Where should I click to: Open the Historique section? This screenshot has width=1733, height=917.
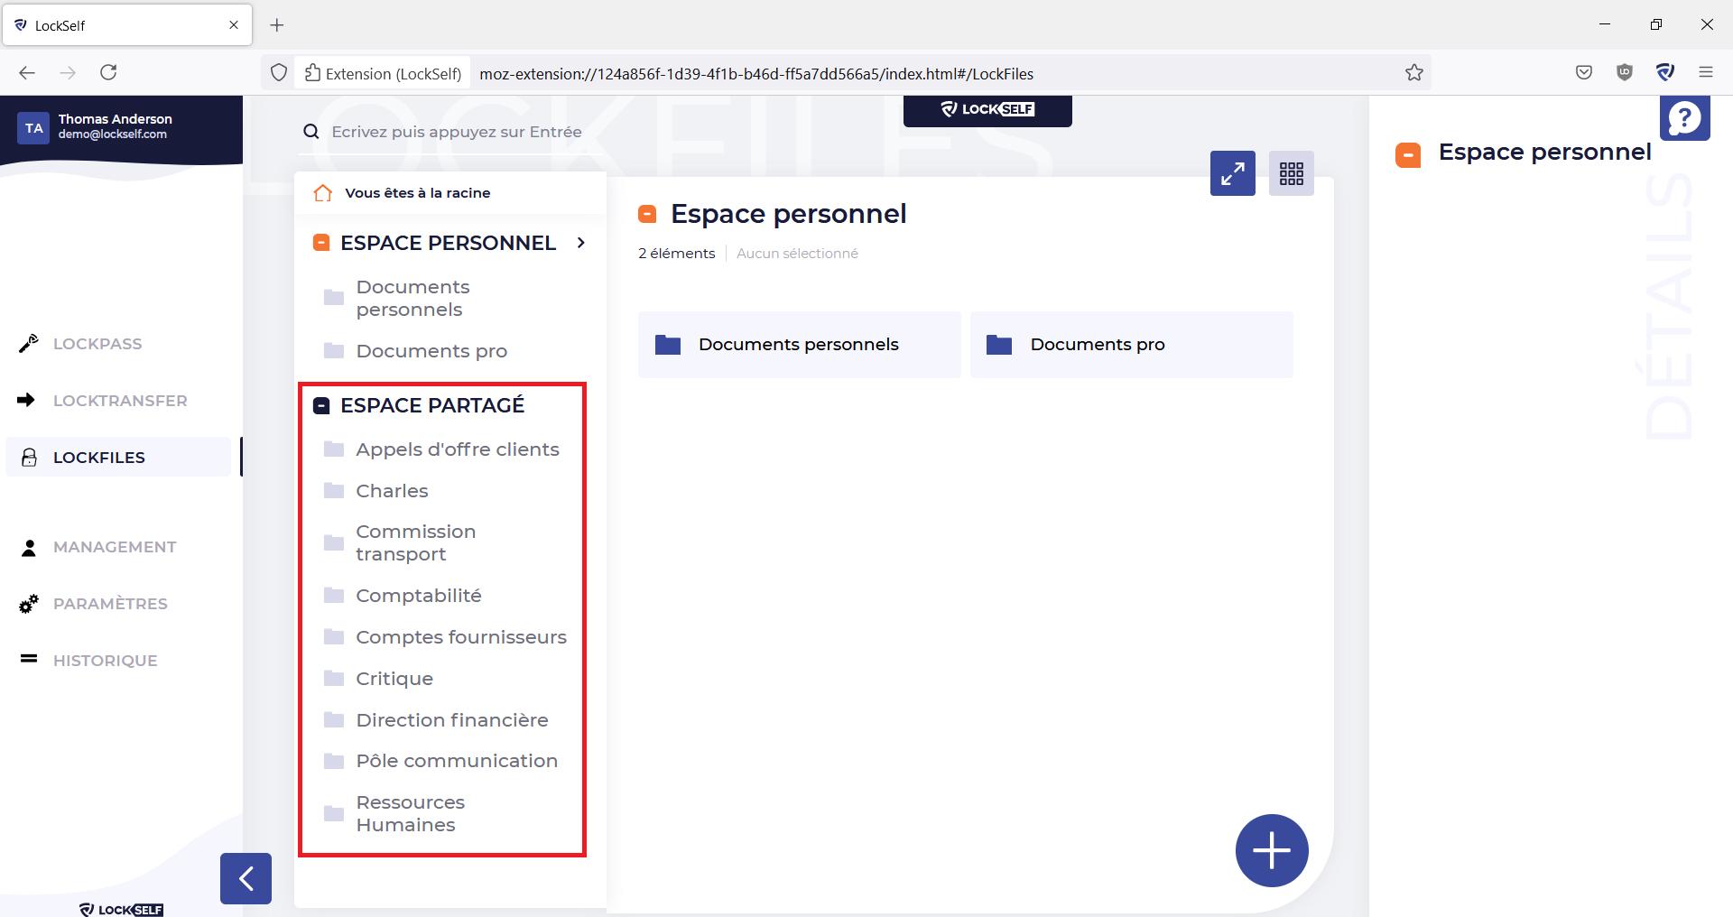[105, 661]
